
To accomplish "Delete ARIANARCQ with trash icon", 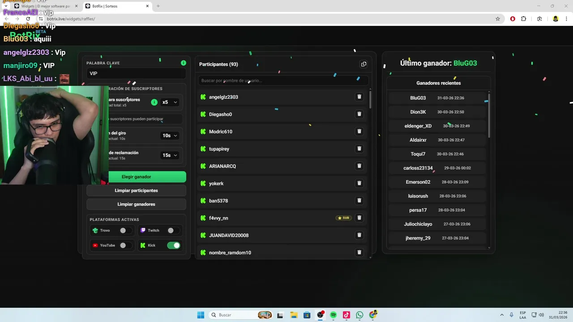I will (x=359, y=166).
